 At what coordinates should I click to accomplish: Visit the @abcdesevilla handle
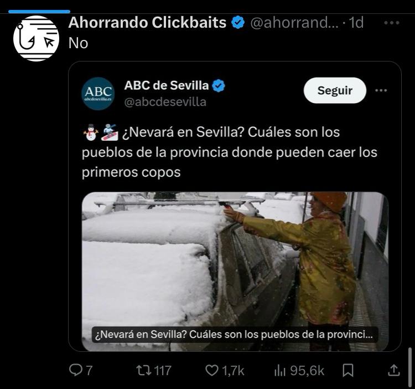(x=165, y=102)
